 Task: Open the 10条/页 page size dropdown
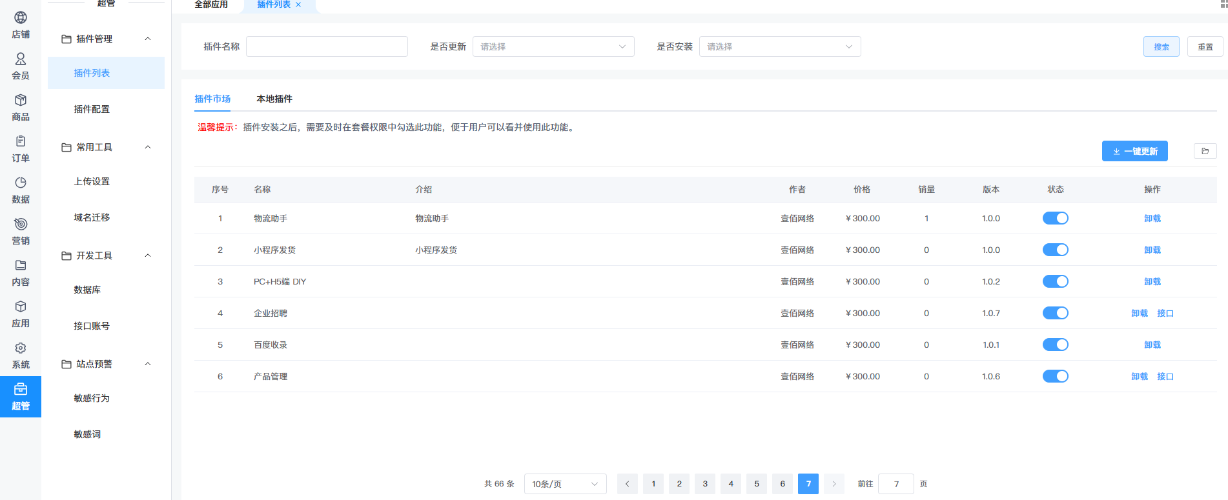[x=566, y=484]
